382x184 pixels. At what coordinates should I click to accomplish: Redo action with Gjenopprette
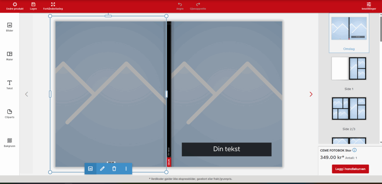[198, 6]
